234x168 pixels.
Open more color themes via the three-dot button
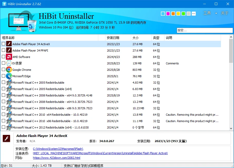[x=193, y=14]
